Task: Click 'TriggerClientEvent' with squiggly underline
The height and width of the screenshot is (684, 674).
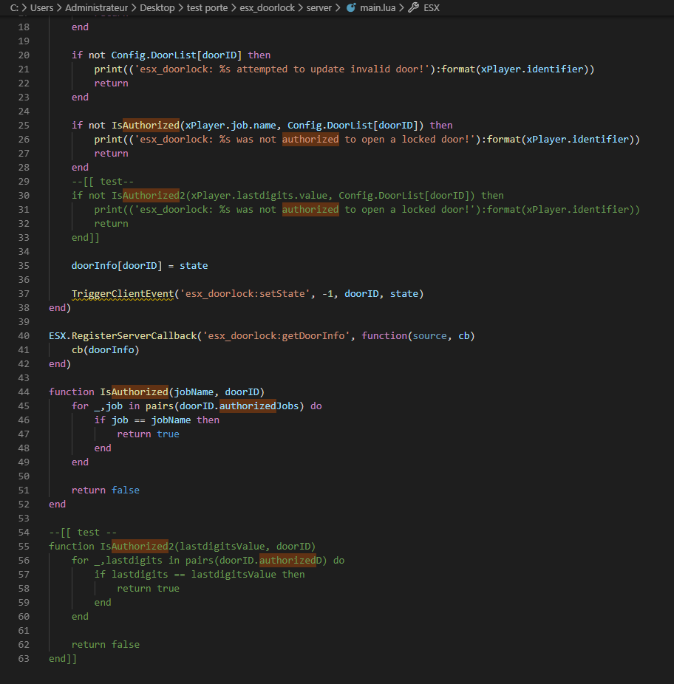Action: pyautogui.click(x=123, y=294)
